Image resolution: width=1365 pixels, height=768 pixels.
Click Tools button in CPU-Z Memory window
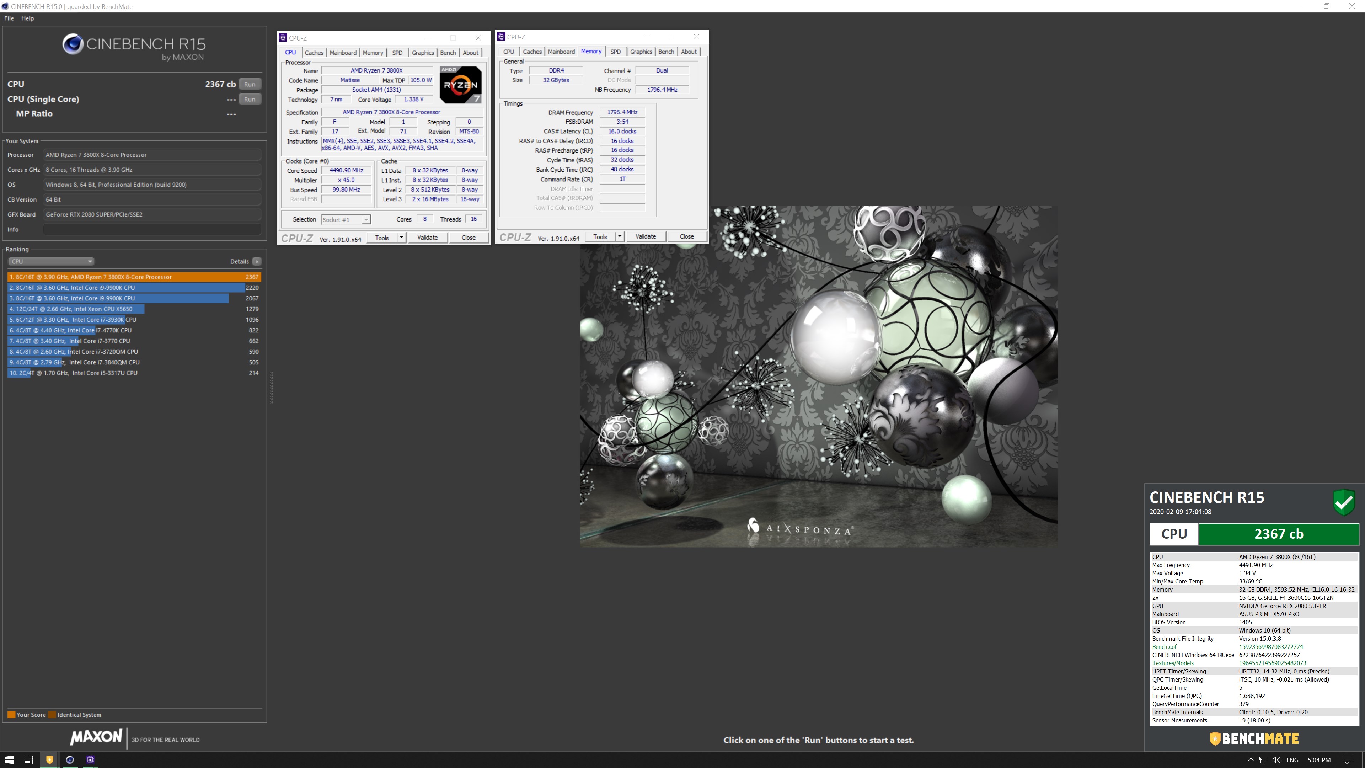600,236
